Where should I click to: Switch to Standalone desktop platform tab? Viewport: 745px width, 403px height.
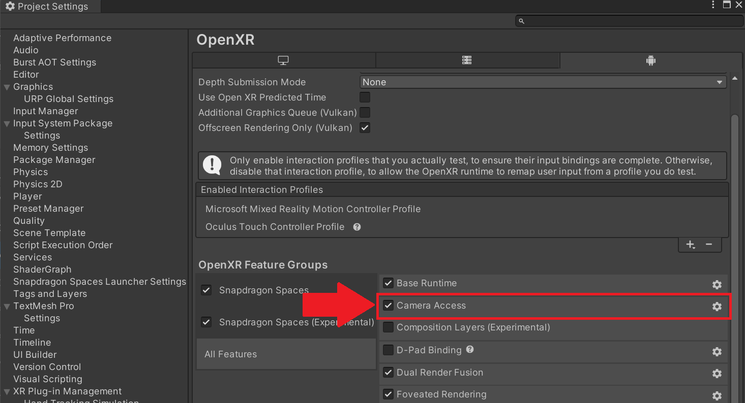pos(283,60)
